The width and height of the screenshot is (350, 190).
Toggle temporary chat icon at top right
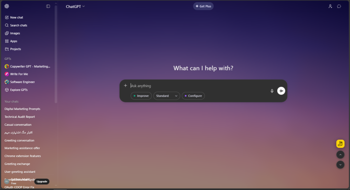pos(339,6)
